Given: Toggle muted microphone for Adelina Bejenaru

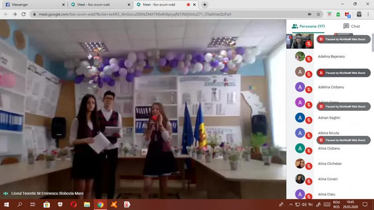Looking at the screenshot, I should click(x=309, y=59).
